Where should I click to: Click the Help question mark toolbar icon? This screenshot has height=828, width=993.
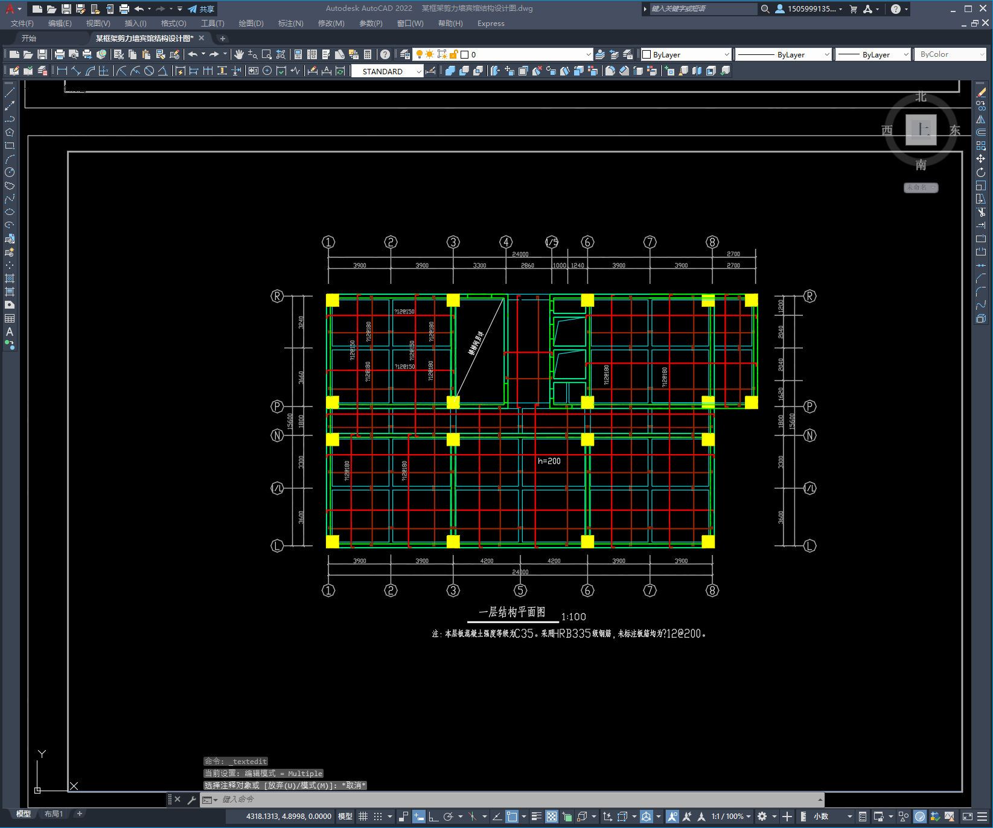(x=385, y=54)
